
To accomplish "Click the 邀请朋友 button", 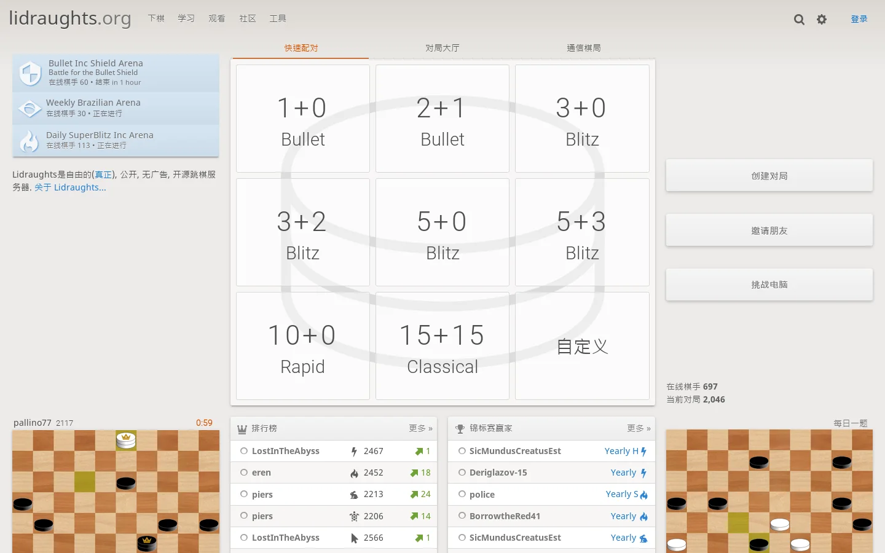I will (x=769, y=230).
